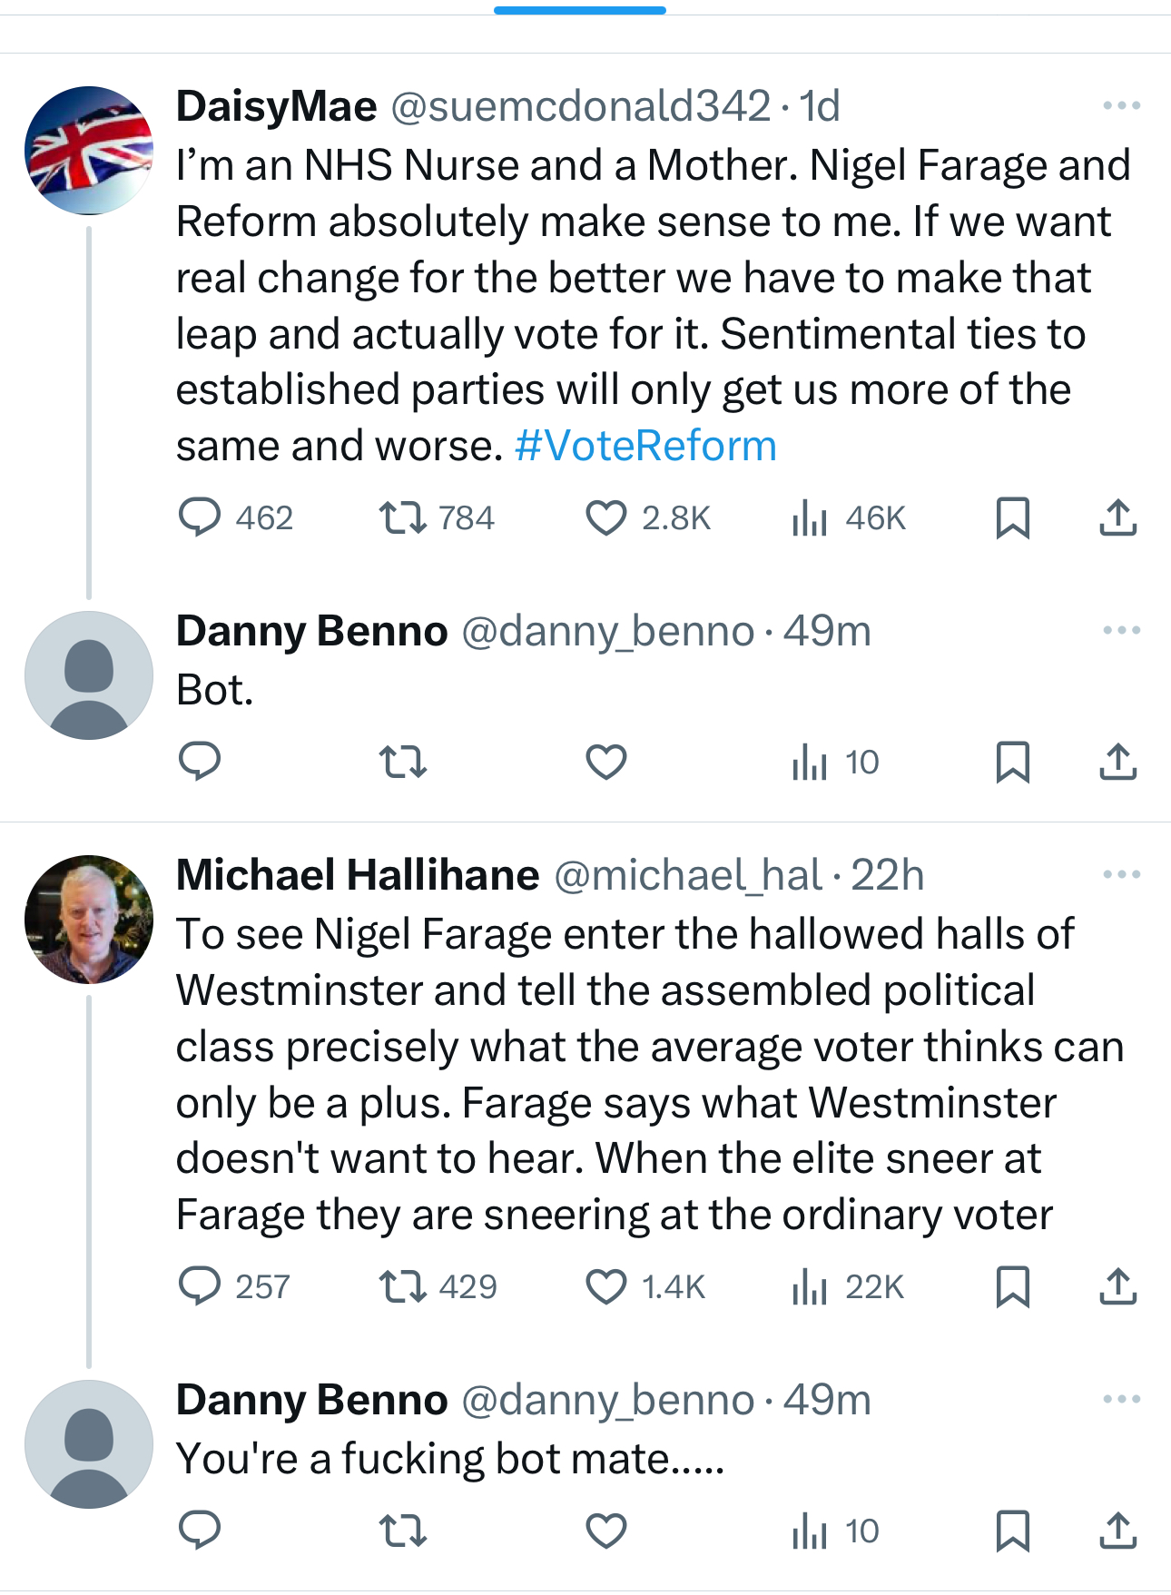The width and height of the screenshot is (1171, 1595).
Task: Like Michael Hallihane's tweet with 1.4K likes
Action: coord(605,1286)
